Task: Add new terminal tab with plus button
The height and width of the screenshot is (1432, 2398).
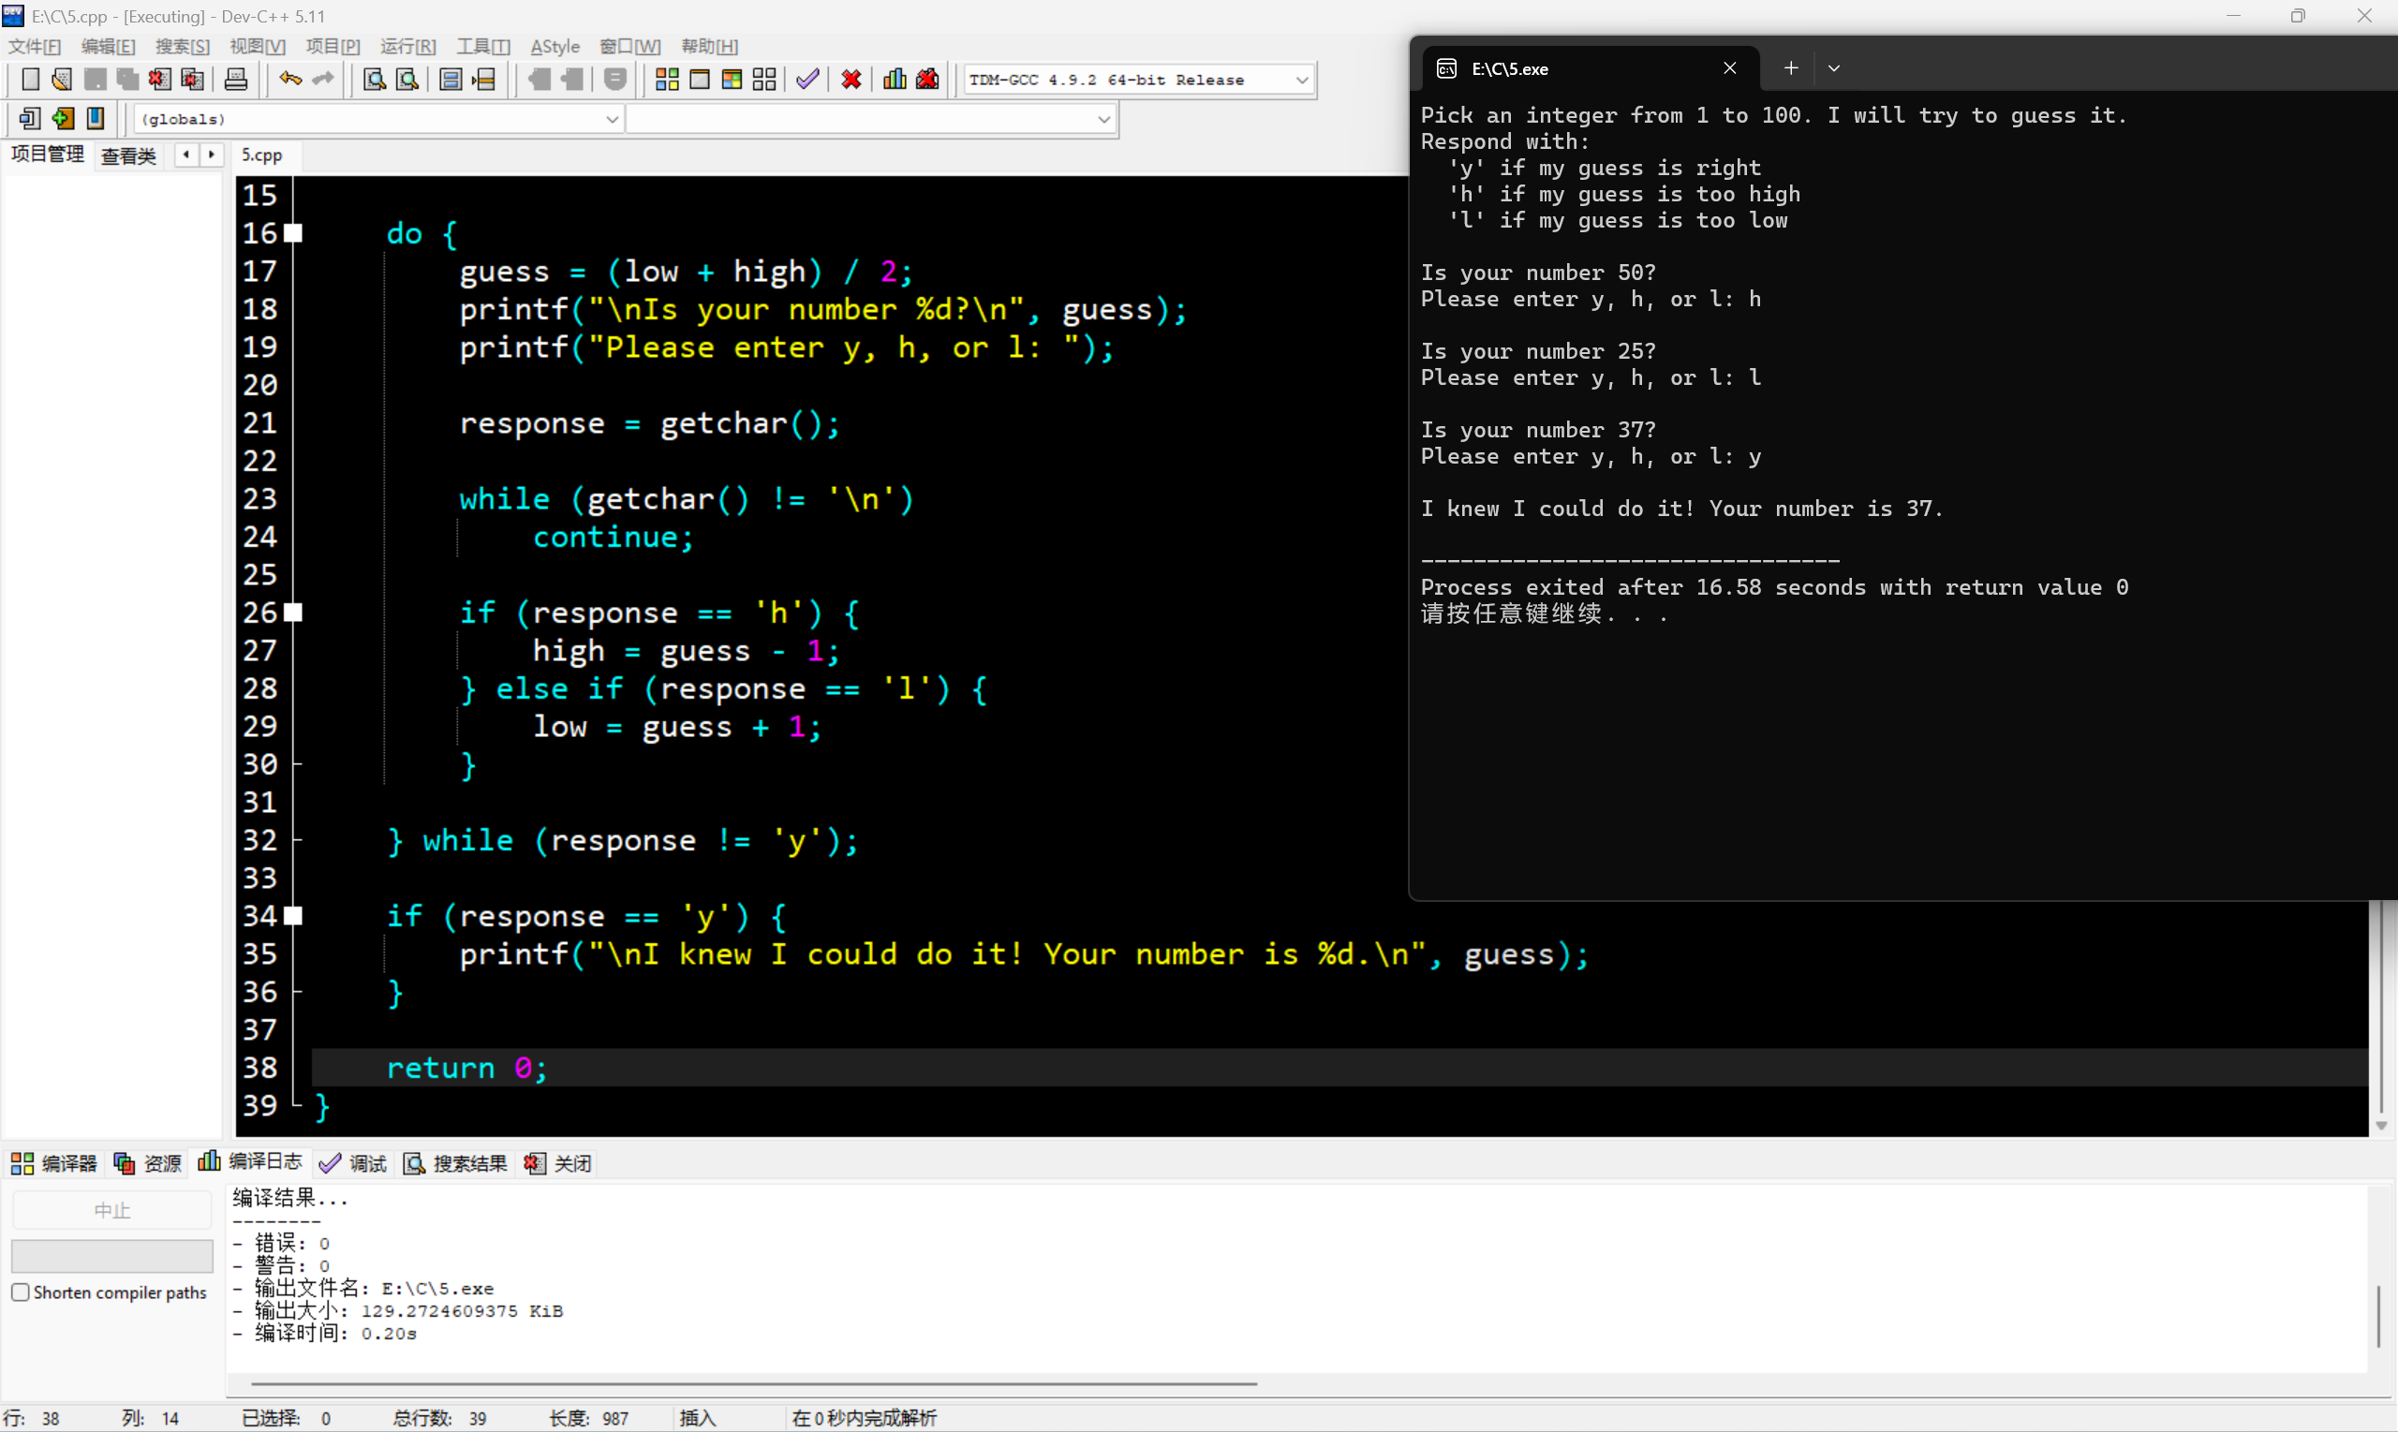Action: [1791, 68]
